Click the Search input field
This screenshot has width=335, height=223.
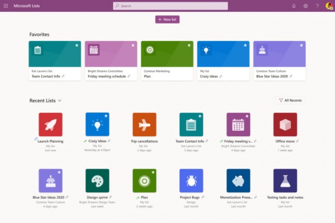(170, 6)
